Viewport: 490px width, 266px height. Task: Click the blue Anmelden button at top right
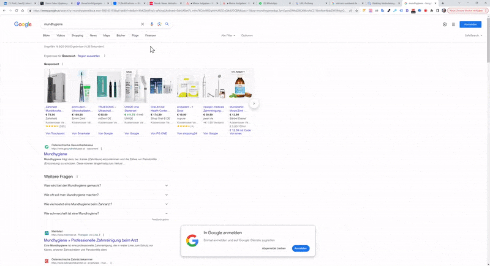[x=470, y=24]
